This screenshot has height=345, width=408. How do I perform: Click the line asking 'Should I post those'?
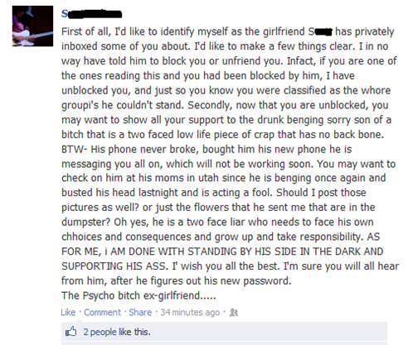pyautogui.click(x=214, y=193)
